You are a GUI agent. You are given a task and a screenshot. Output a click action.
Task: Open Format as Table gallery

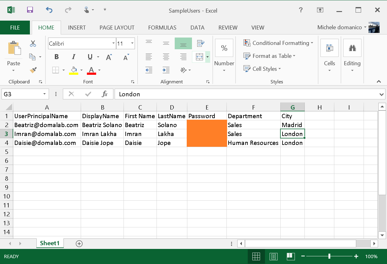269,56
